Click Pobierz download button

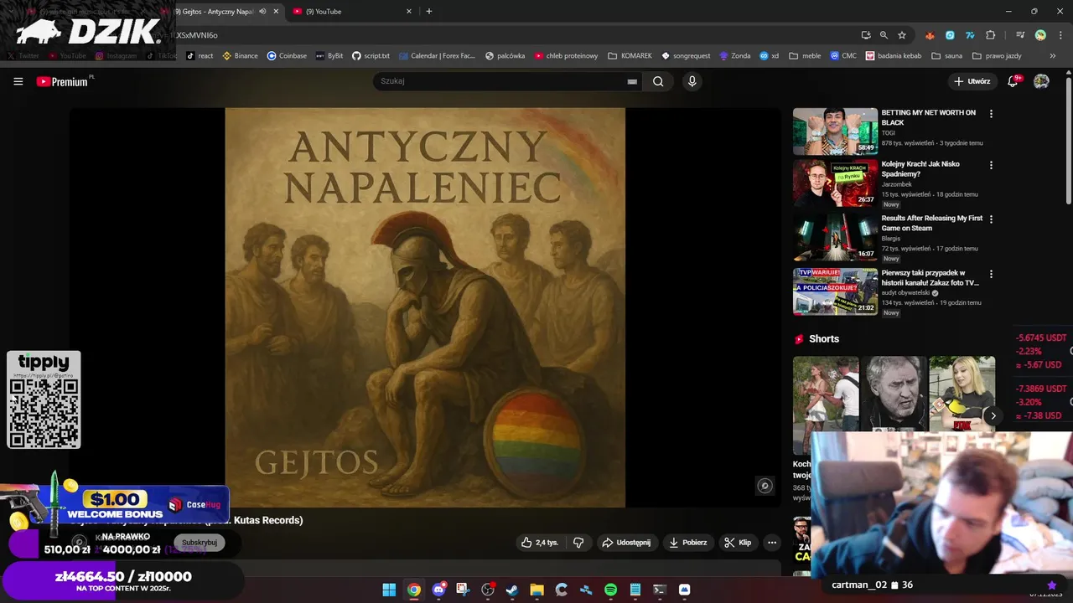pyautogui.click(x=688, y=543)
